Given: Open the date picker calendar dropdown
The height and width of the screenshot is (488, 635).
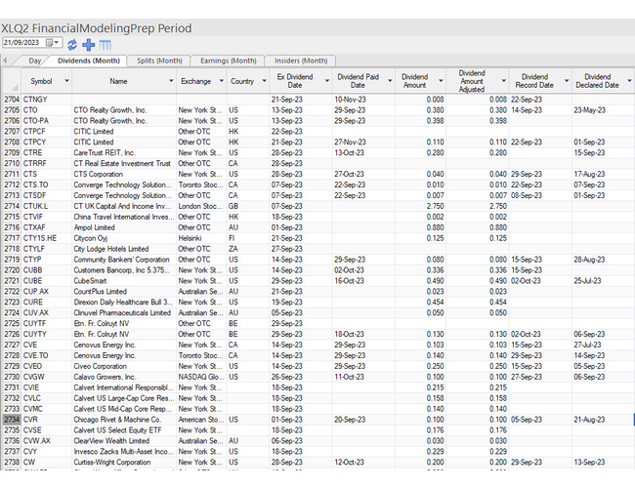Looking at the screenshot, I should tap(53, 43).
